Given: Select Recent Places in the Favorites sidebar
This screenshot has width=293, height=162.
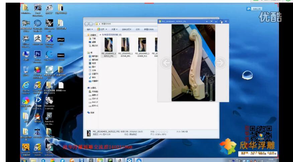Looking at the screenshot, I should click(93, 46).
